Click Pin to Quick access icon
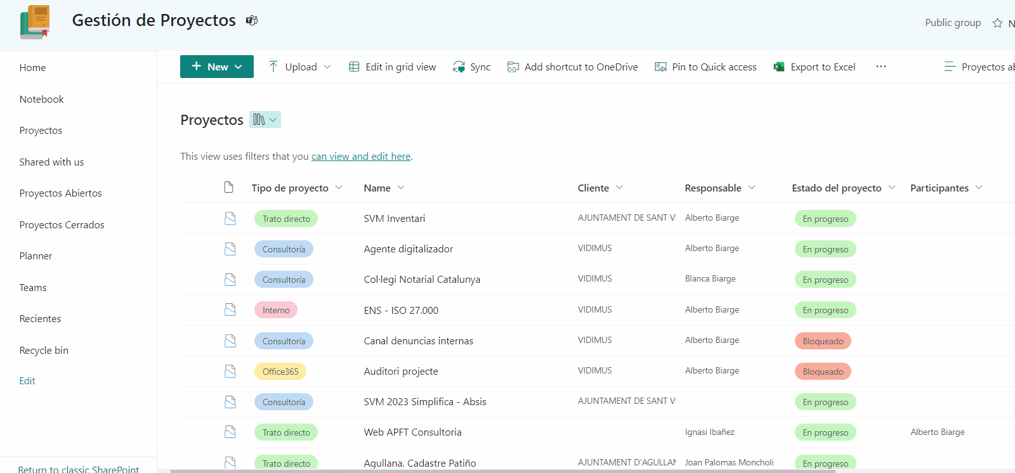This screenshot has height=473, width=1015. (x=660, y=67)
